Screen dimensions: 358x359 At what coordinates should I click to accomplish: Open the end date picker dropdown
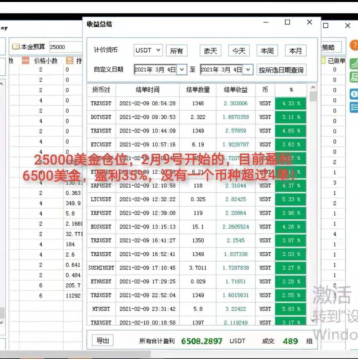[248, 70]
